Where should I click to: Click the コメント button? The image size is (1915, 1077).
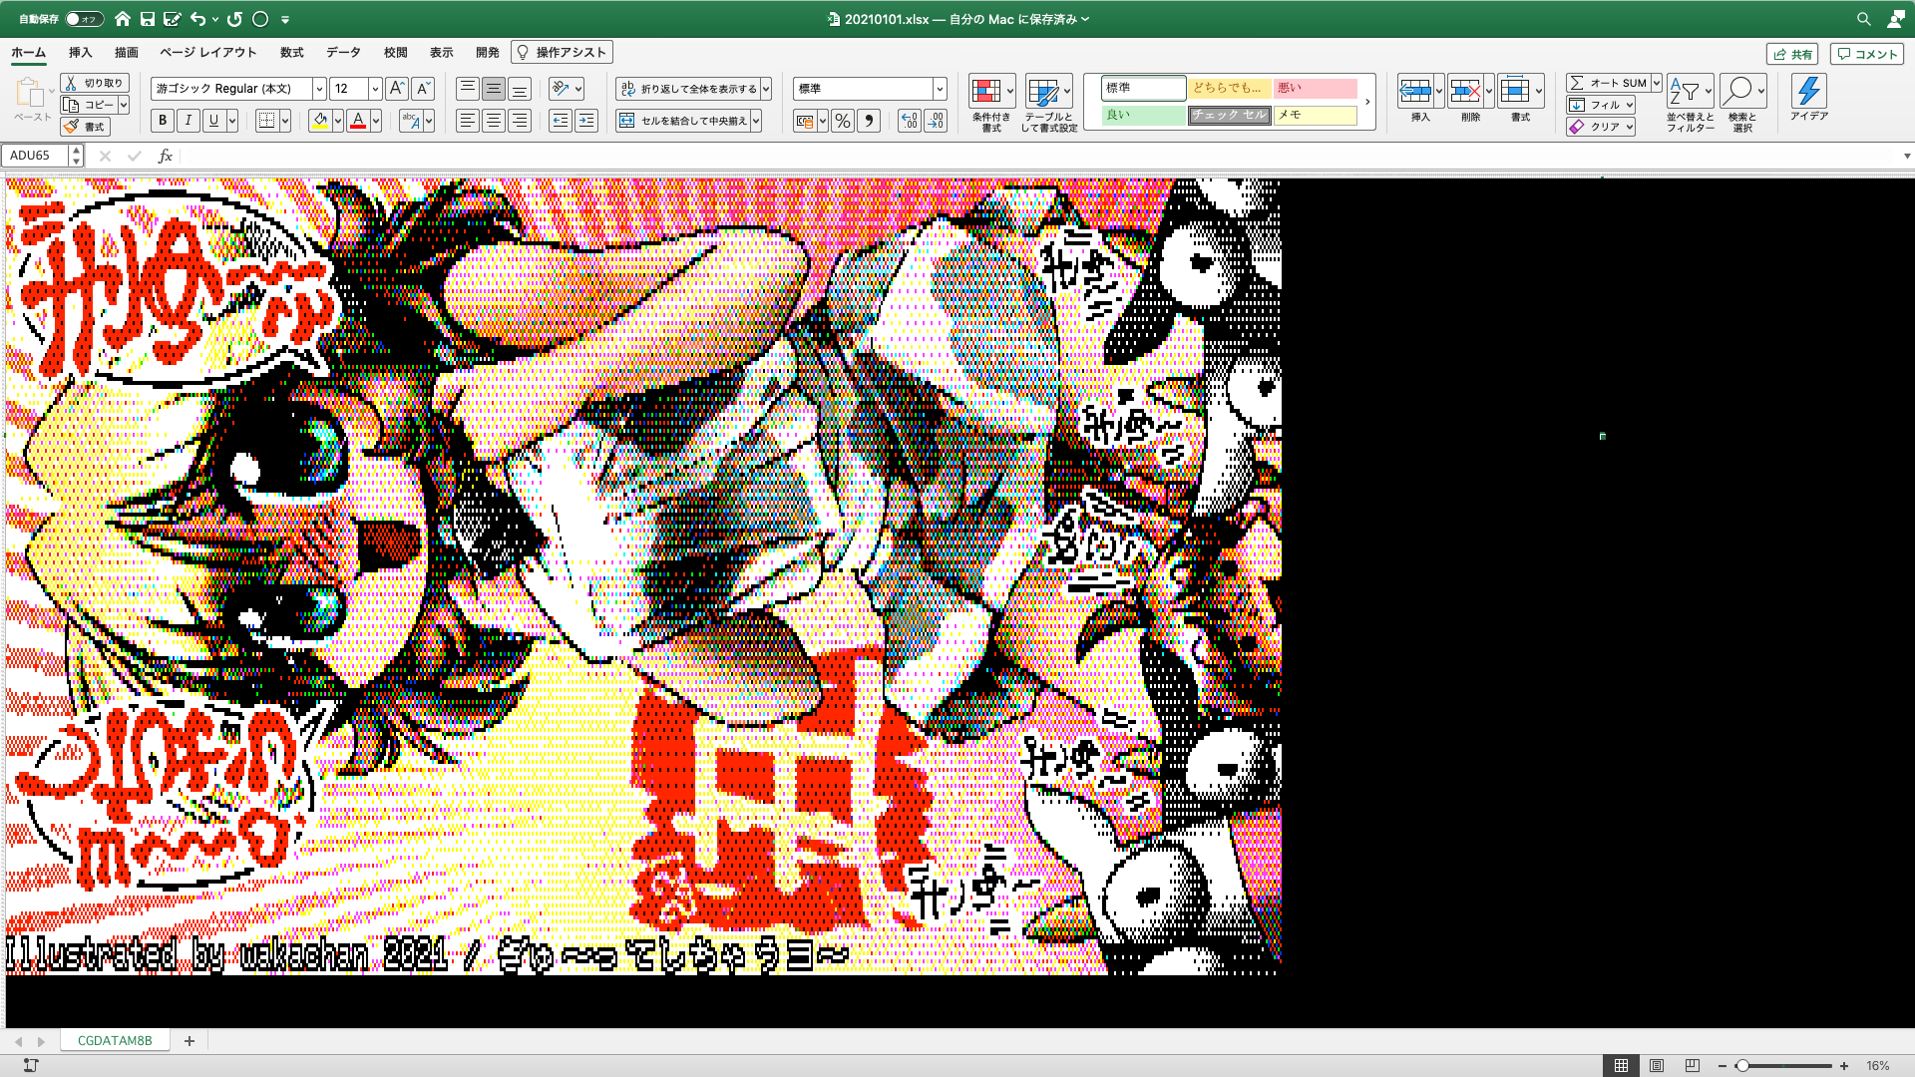coord(1866,54)
